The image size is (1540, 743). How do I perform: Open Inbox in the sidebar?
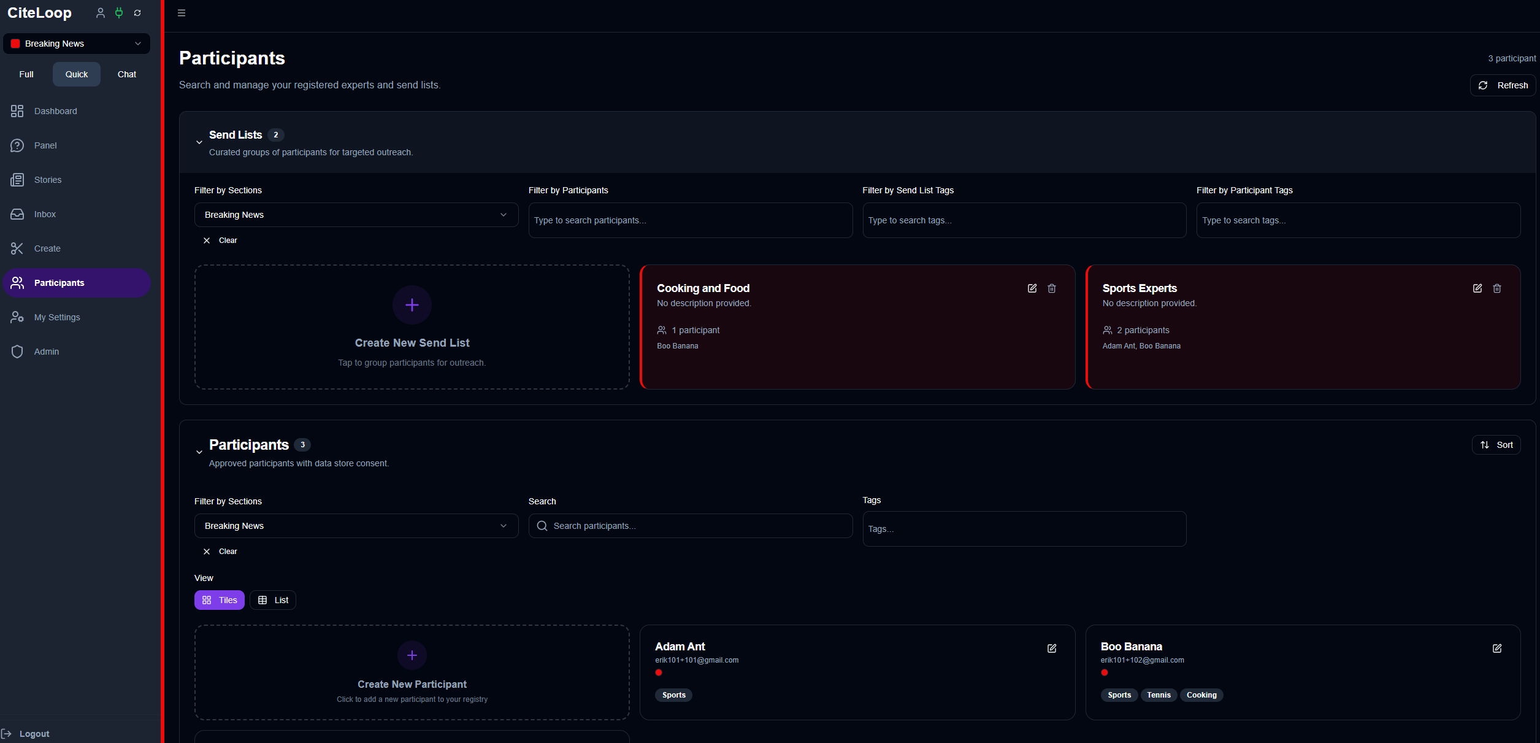coord(77,214)
